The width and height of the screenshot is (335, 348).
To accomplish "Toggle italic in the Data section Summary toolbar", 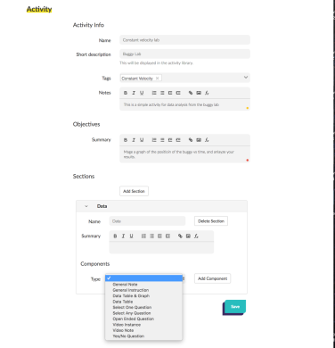I will point(123,236).
